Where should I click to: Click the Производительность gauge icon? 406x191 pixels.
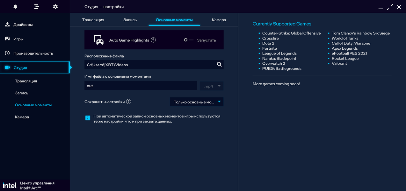[x=7, y=53]
